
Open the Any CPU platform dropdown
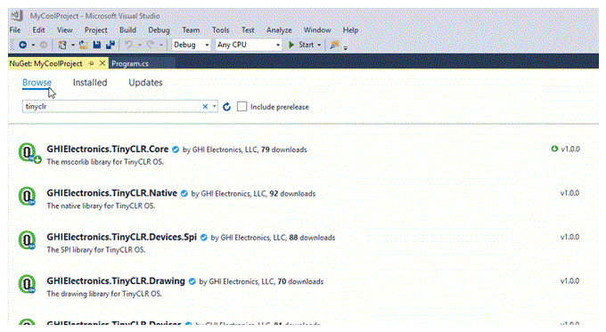[248, 45]
